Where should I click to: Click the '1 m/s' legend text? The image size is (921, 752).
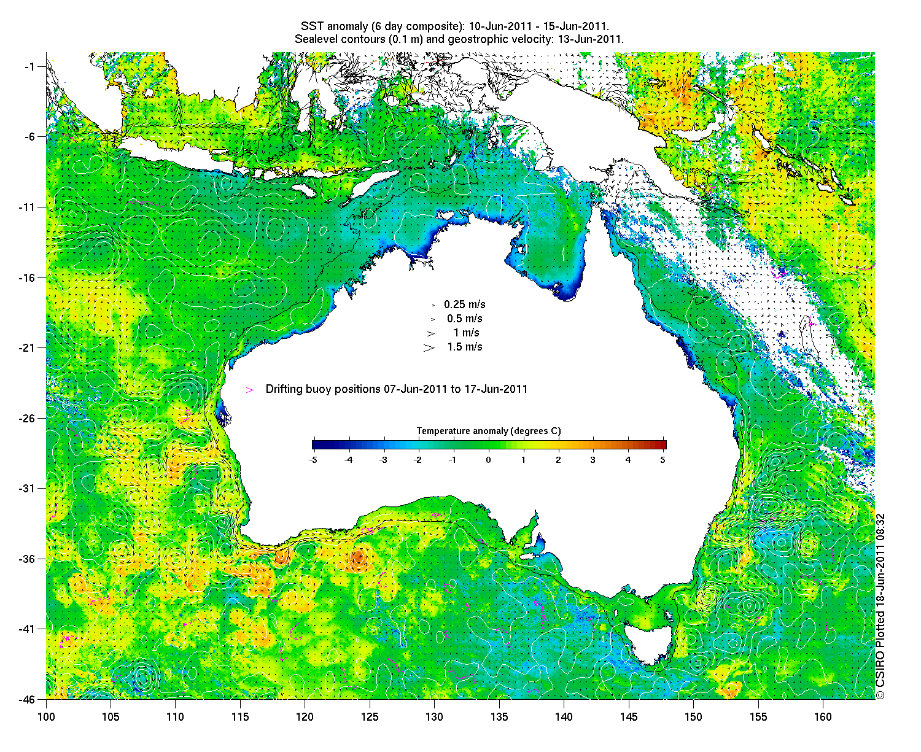[467, 333]
